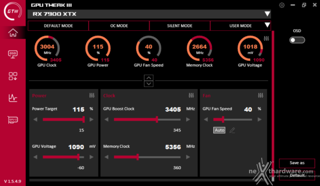Launch GPU-Z from the sidebar
The height and width of the screenshot is (186, 320).
click(13, 119)
